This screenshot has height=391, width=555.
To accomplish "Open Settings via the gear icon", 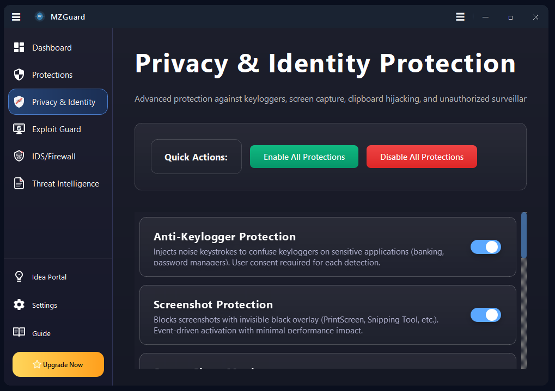I will [x=18, y=305].
